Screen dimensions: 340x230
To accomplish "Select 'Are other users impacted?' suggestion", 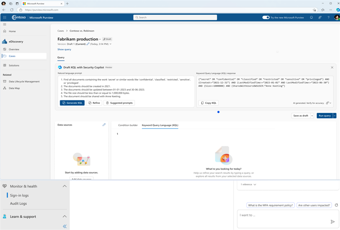I will click(314, 205).
